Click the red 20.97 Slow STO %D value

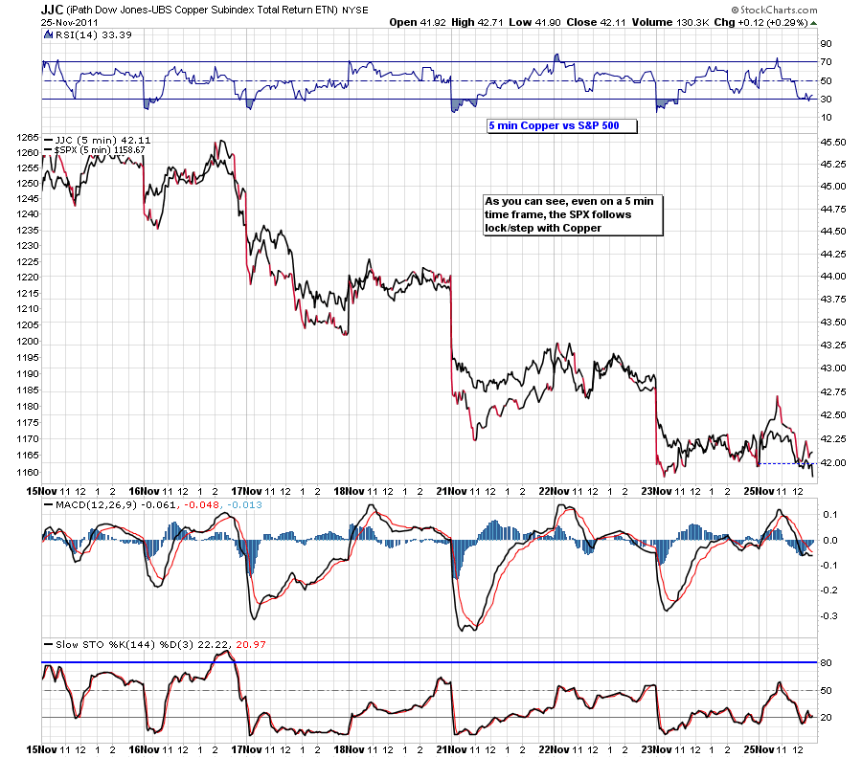click(251, 645)
